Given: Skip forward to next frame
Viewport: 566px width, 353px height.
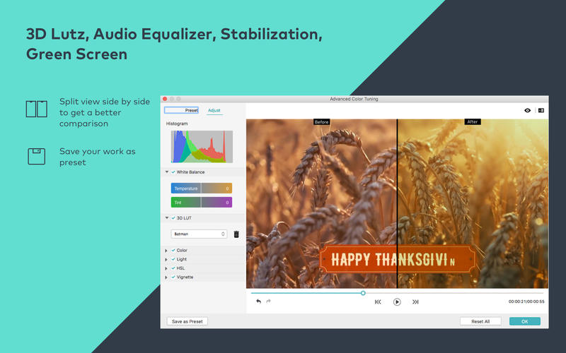Looking at the screenshot, I should pyautogui.click(x=415, y=302).
